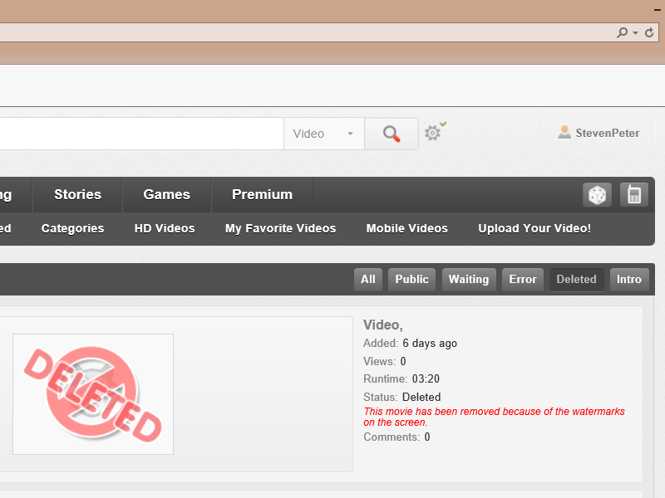Open the mobile phone icon
665x498 pixels.
click(x=634, y=195)
